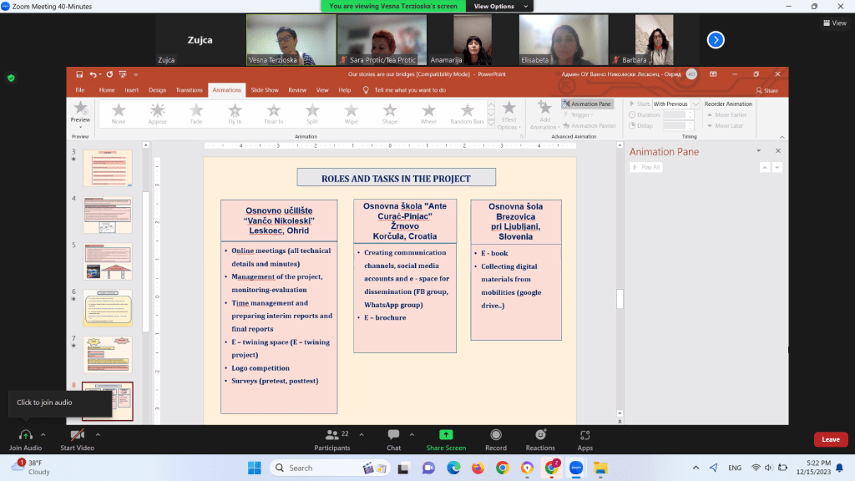This screenshot has height=481, width=855.
Task: Open the Zoom Chat panel
Action: pos(393,435)
